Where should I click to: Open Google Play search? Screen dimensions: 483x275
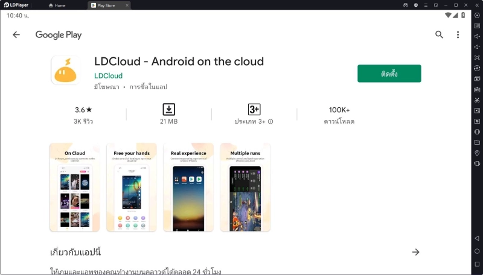439,34
